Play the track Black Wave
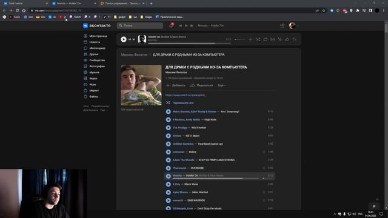 point(169,184)
